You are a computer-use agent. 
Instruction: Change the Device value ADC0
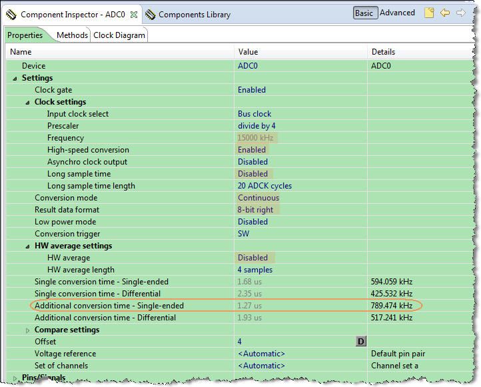248,66
